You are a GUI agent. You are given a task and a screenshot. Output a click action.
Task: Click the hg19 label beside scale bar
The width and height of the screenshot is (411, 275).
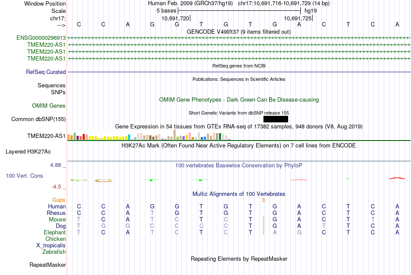coord(311,11)
